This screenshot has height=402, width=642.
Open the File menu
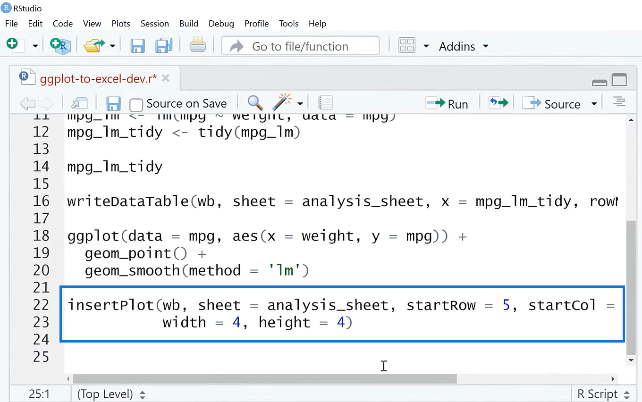11,24
